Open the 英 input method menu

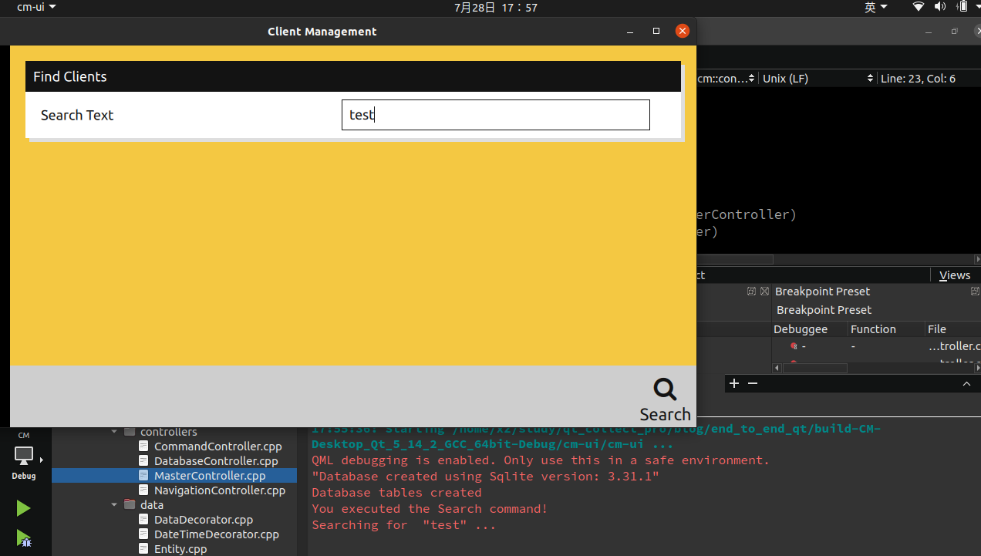[876, 7]
